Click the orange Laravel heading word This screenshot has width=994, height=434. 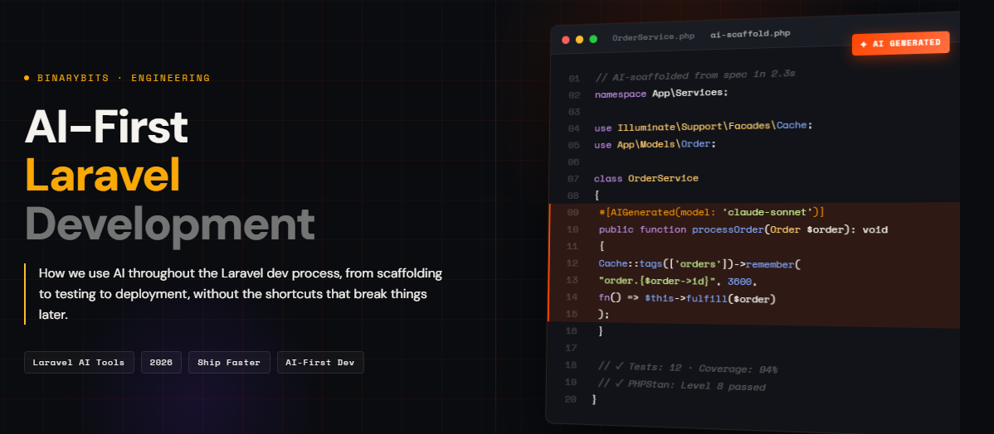(x=103, y=176)
